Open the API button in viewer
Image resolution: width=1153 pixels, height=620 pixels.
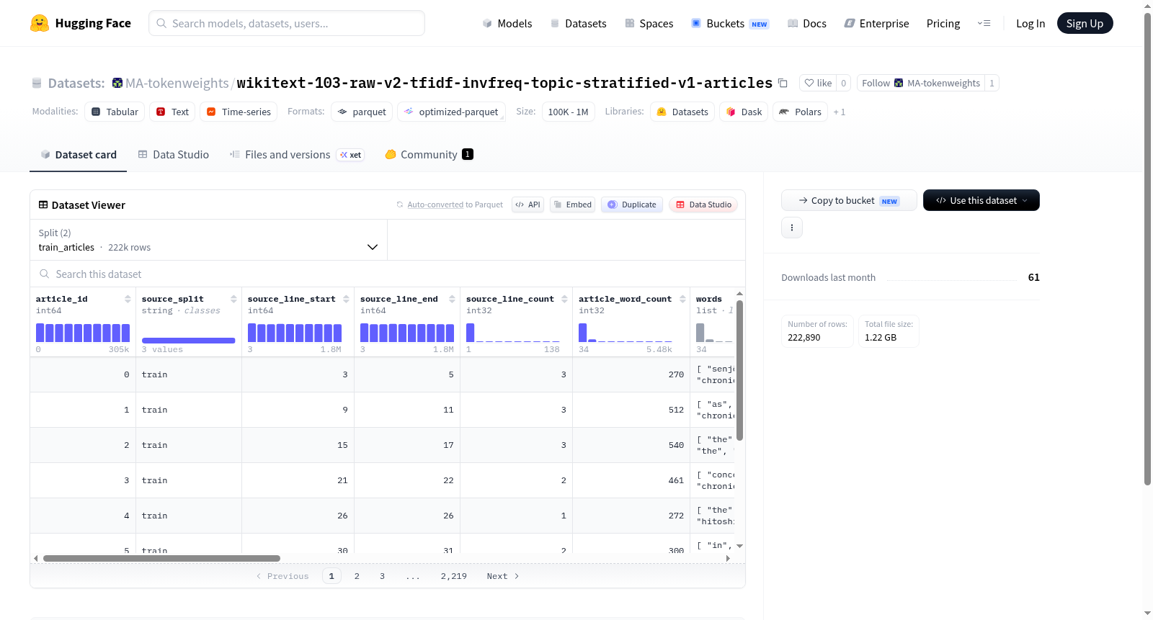(527, 205)
